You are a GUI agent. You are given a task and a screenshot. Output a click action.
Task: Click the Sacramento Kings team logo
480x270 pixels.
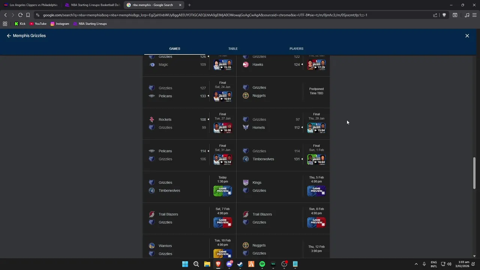click(246, 182)
